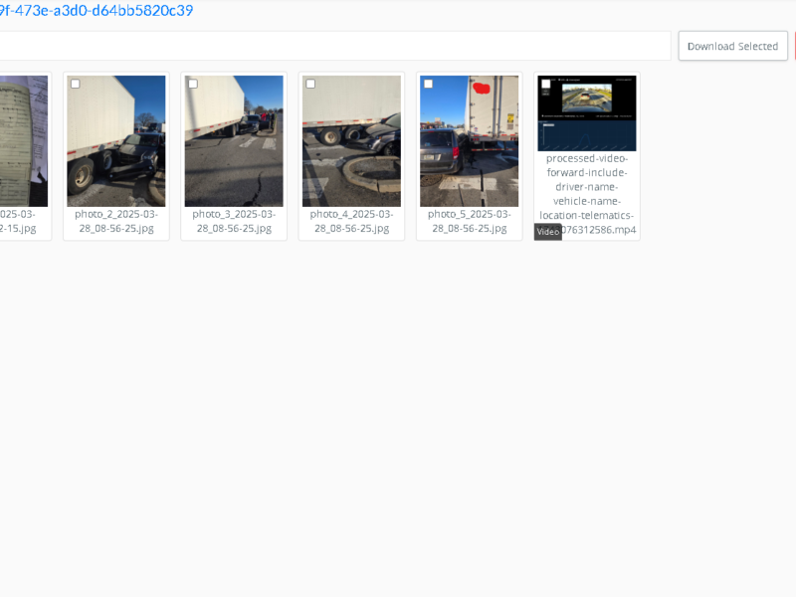Click the Download Selected button
The height and width of the screenshot is (597, 796).
click(x=732, y=46)
